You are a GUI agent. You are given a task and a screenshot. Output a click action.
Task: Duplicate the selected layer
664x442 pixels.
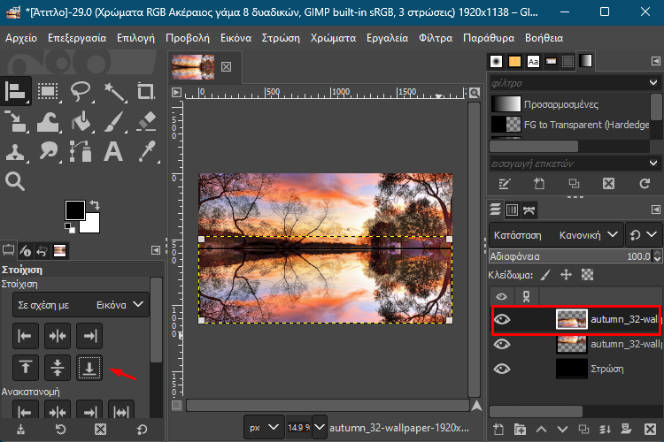coord(584,430)
